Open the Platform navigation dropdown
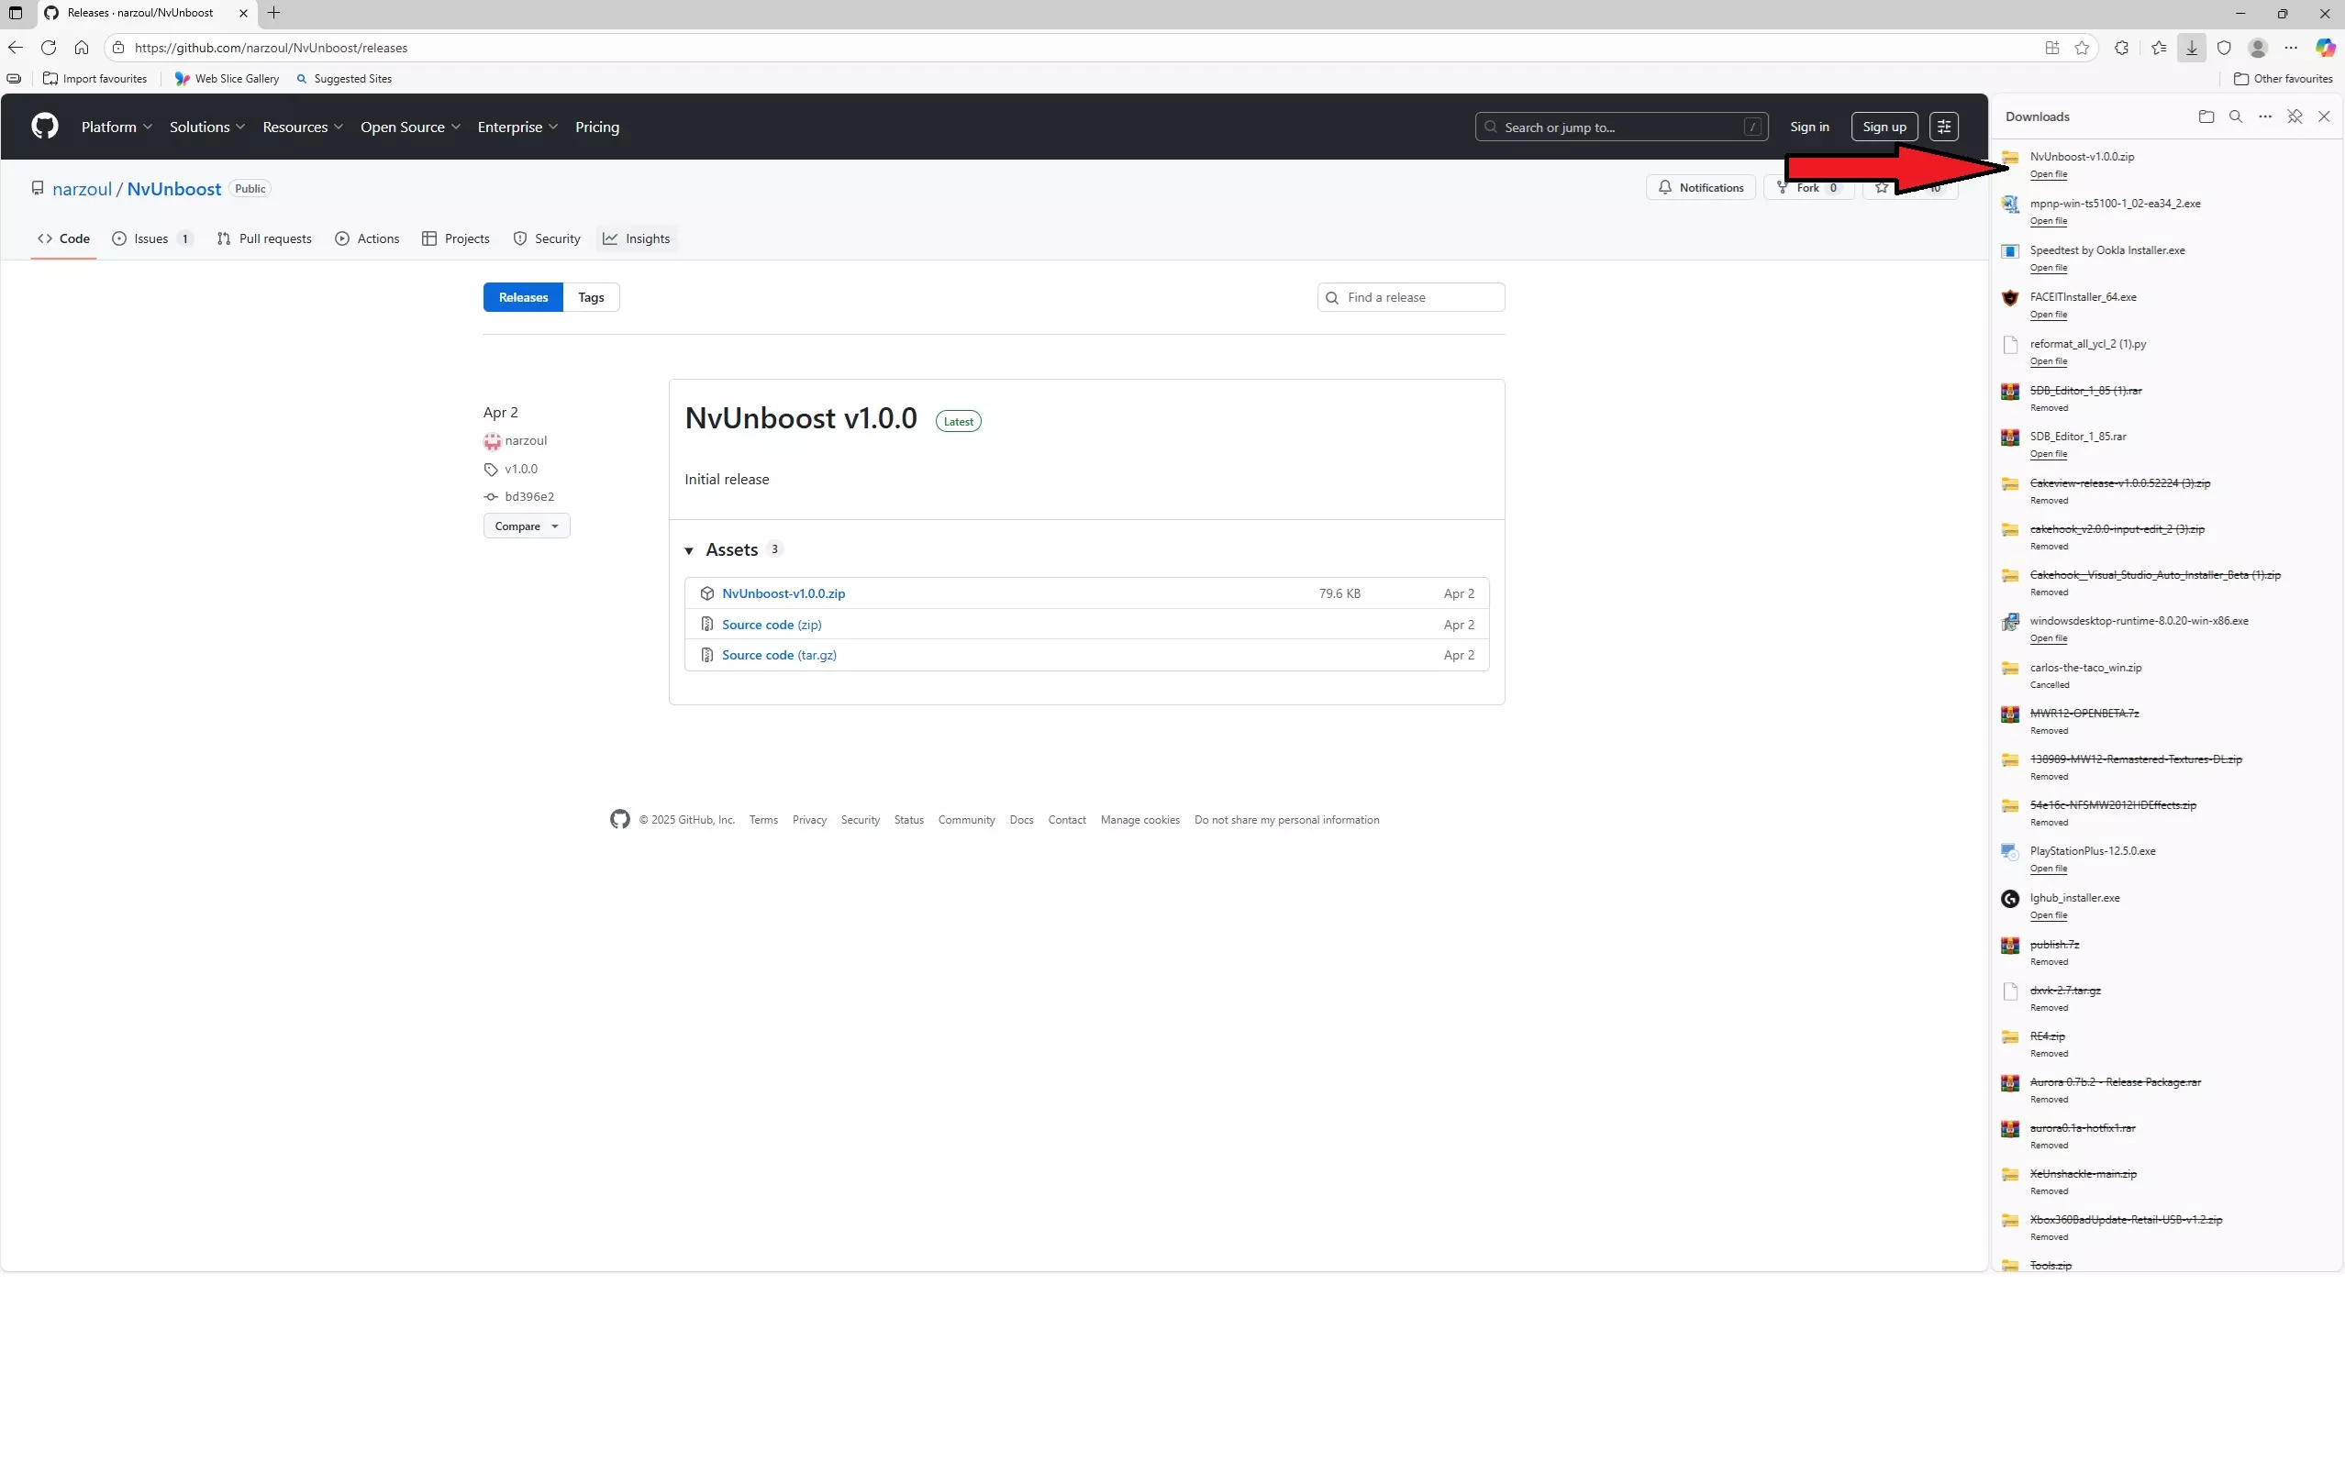 point(116,127)
